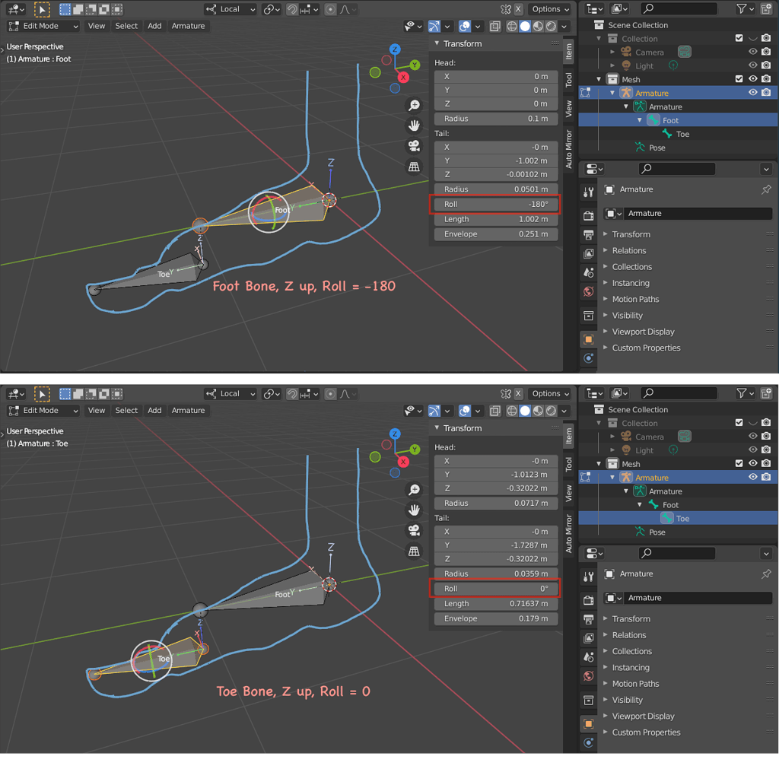The width and height of the screenshot is (779, 769).
Task: Open the Armature menu in the header
Action: click(x=188, y=26)
